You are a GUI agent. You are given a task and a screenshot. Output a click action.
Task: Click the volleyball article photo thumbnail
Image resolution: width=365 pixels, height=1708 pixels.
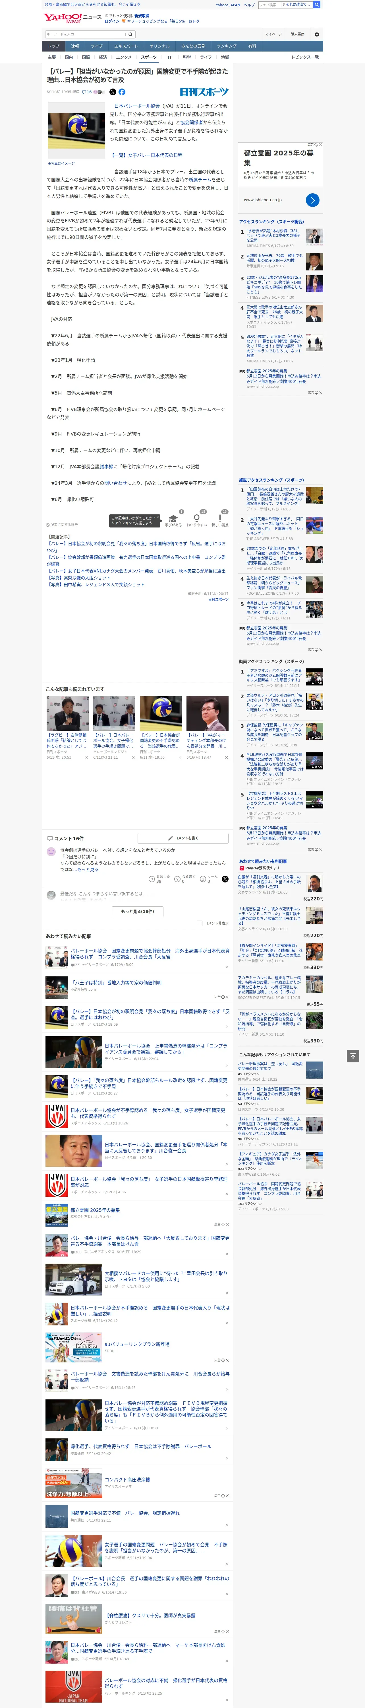pos(76,131)
